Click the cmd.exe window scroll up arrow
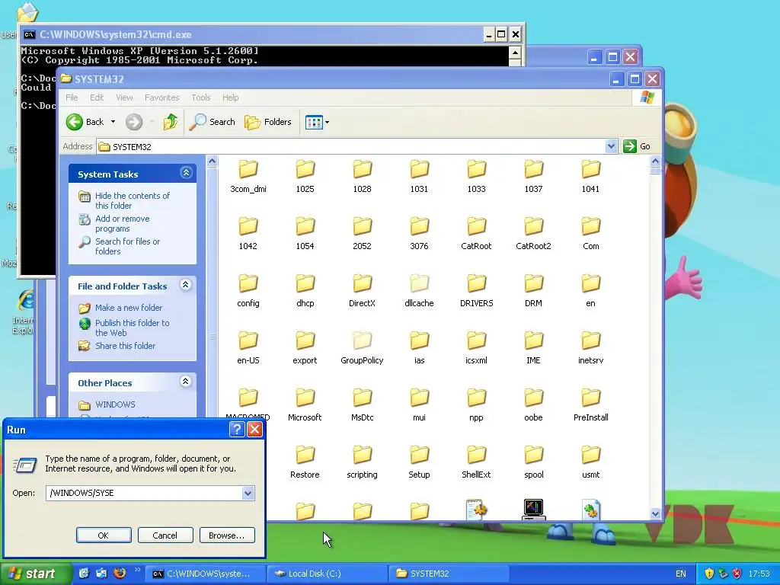The width and height of the screenshot is (780, 585). coord(515,53)
